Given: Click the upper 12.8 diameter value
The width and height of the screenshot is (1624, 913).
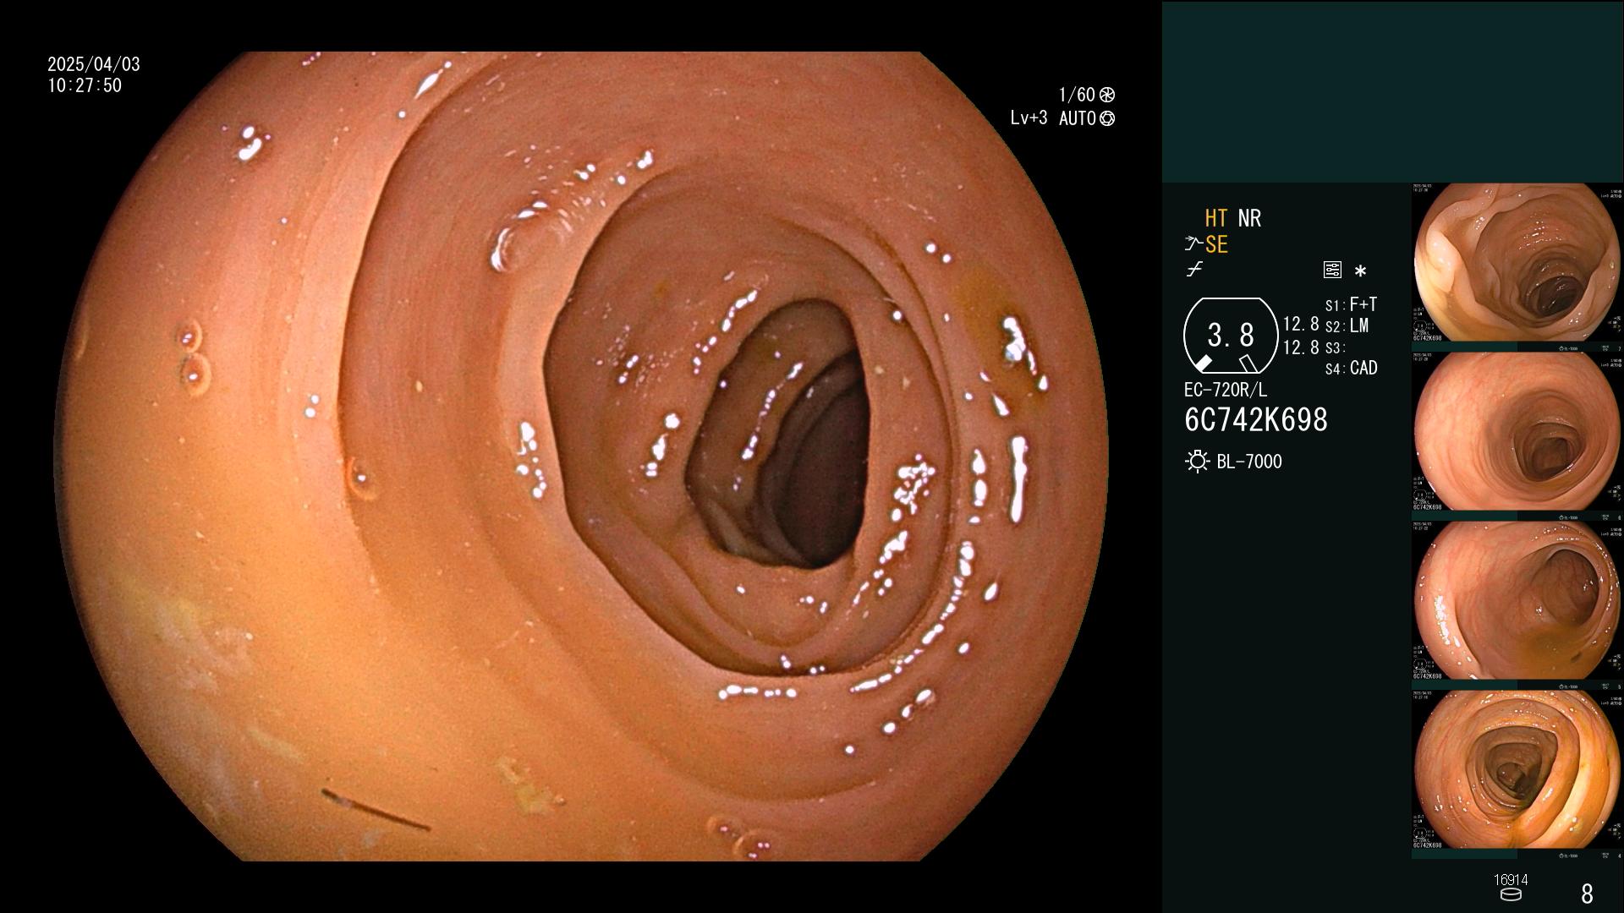Looking at the screenshot, I should pyautogui.click(x=1301, y=324).
